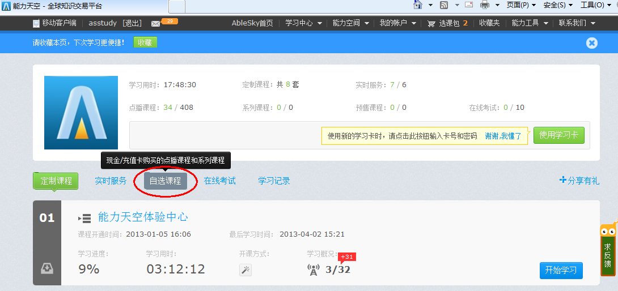Click the new blank tab button
Viewport: 618px width, 291px height.
(x=177, y=7)
